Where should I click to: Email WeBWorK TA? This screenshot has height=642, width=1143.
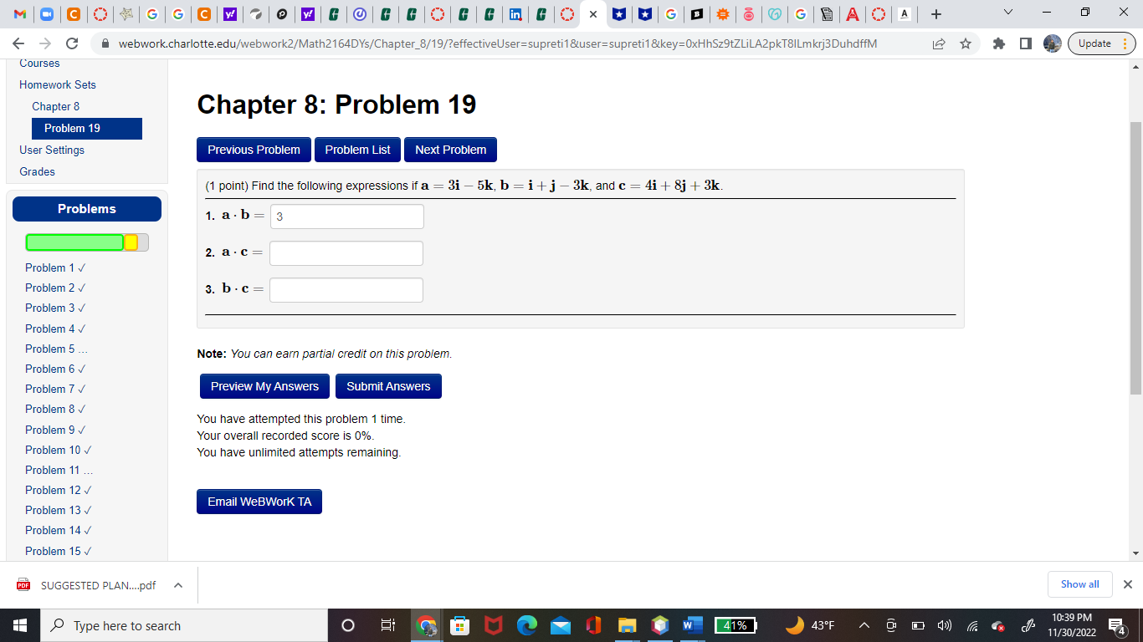pyautogui.click(x=259, y=502)
